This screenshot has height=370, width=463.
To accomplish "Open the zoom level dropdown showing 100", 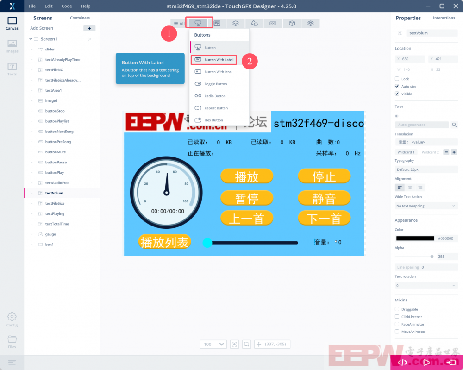I will point(213,345).
